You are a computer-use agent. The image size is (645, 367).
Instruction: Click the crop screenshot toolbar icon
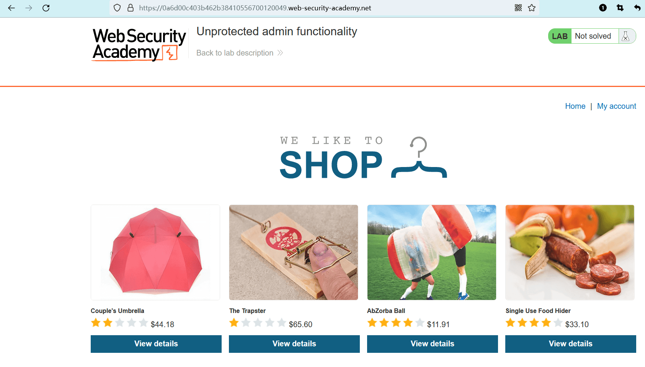(620, 8)
